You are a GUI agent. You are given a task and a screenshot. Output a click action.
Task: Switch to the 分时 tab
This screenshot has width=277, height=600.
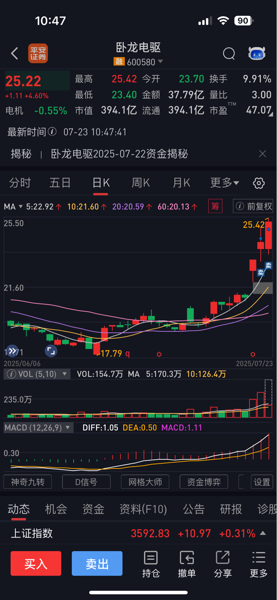[20, 183]
